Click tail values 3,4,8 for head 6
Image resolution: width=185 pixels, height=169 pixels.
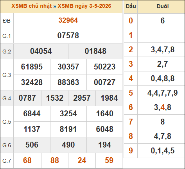pos(162,107)
